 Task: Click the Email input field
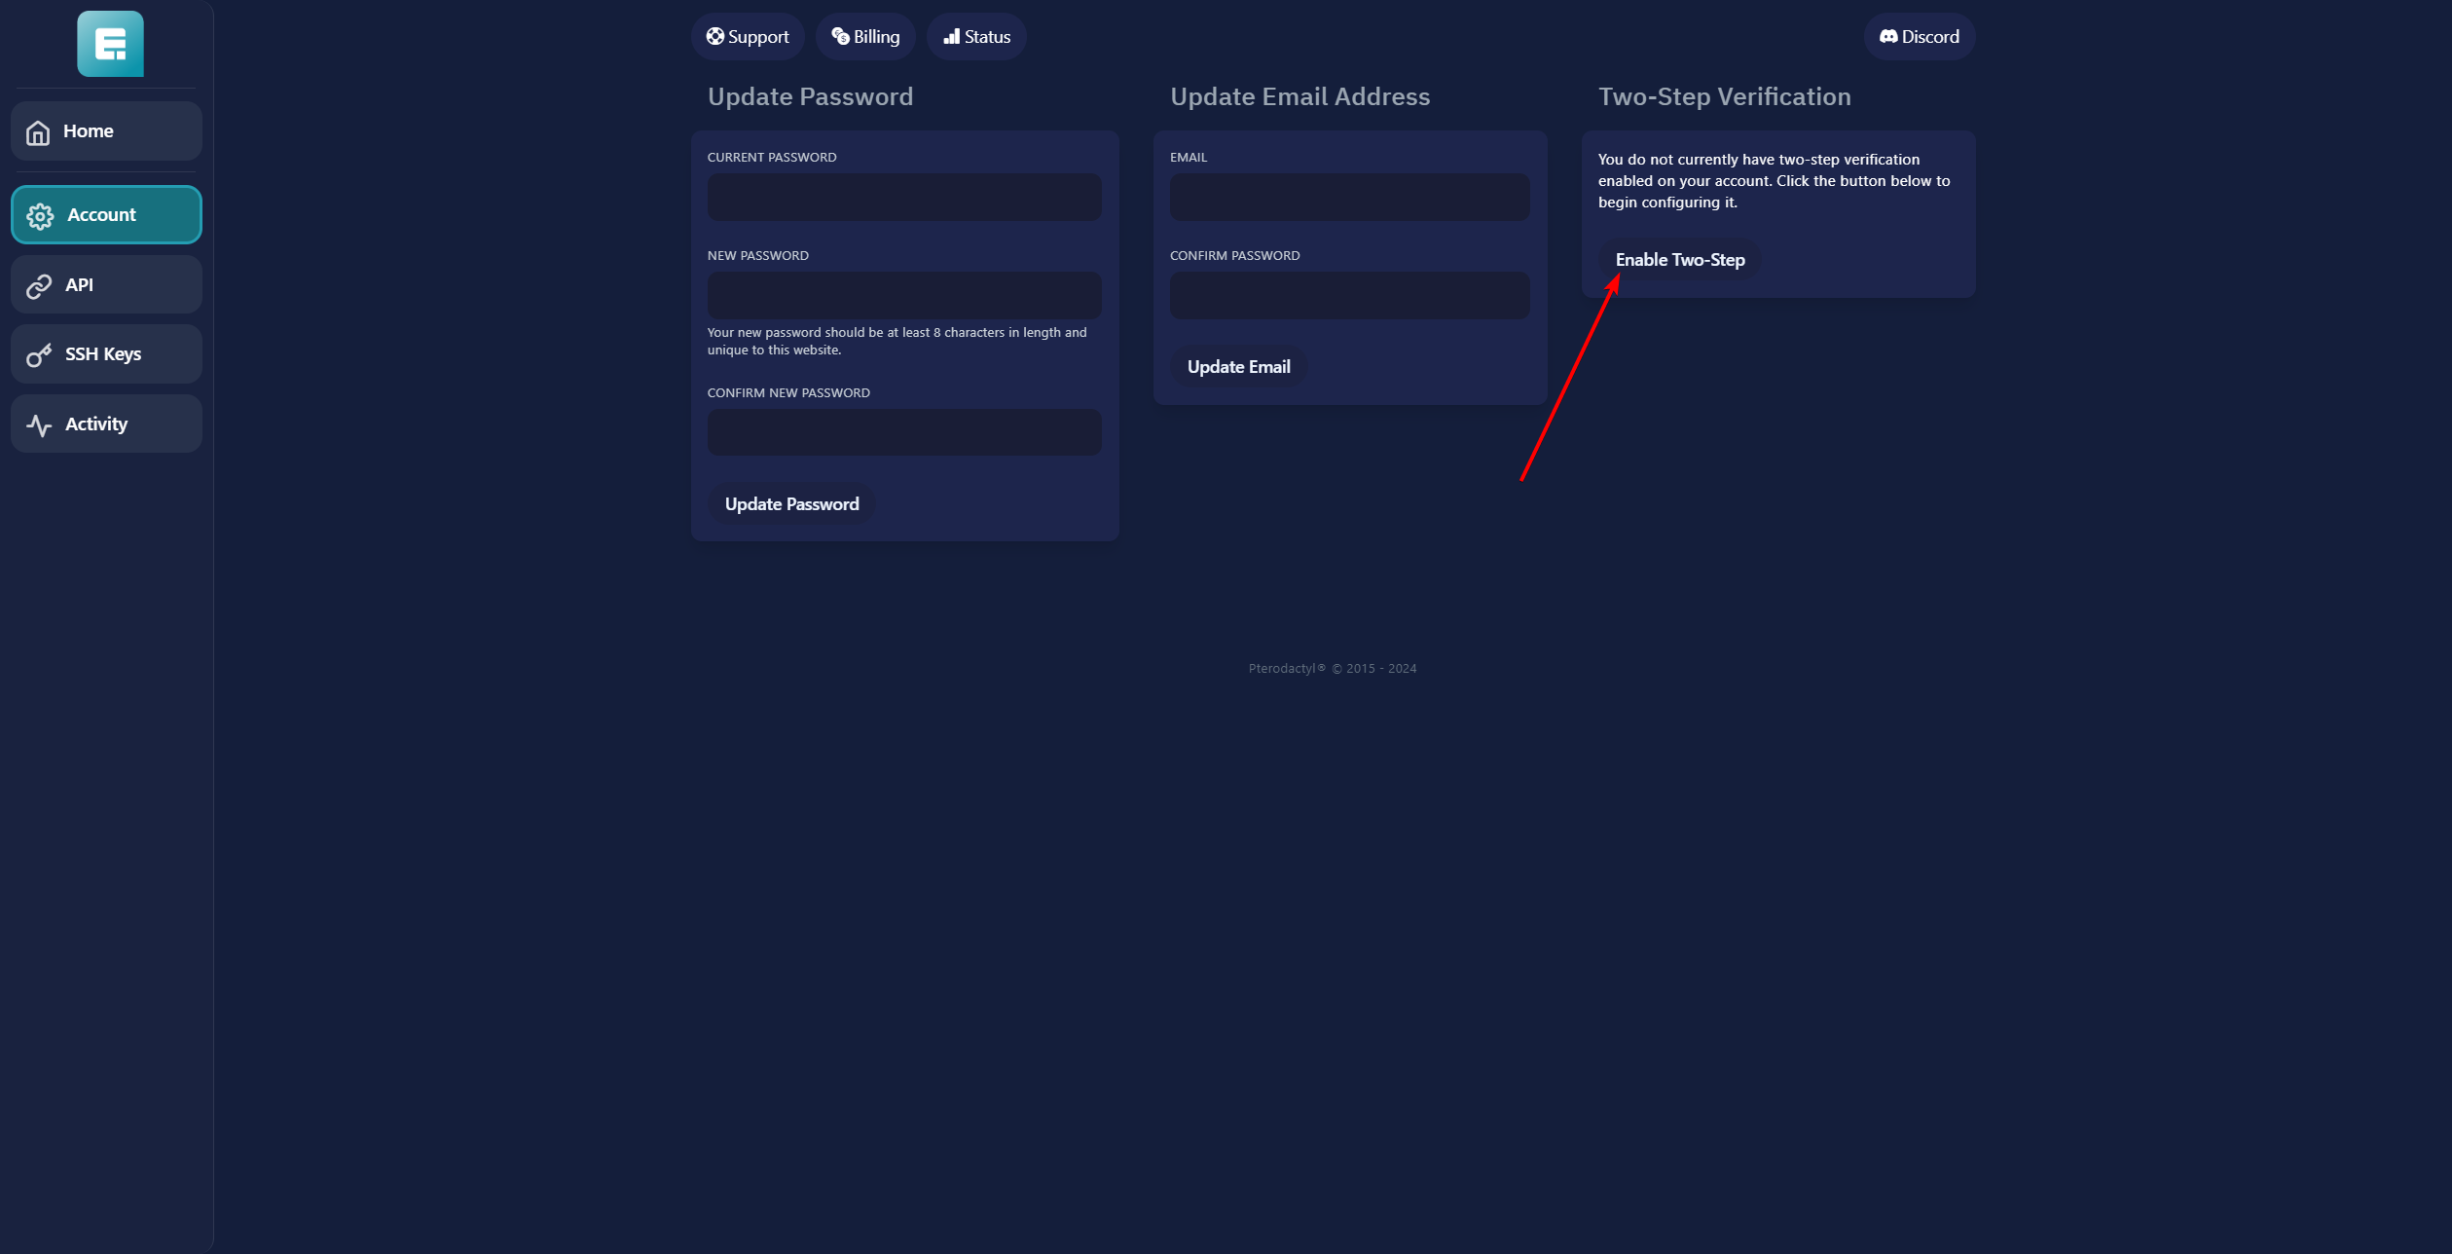pyautogui.click(x=1348, y=198)
